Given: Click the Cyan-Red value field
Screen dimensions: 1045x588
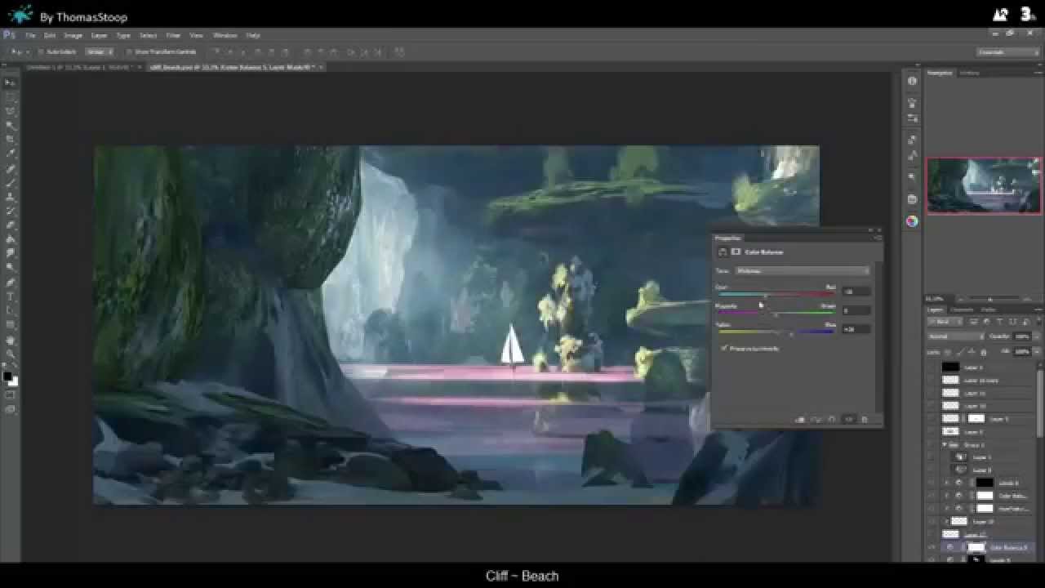Looking at the screenshot, I should tap(856, 291).
